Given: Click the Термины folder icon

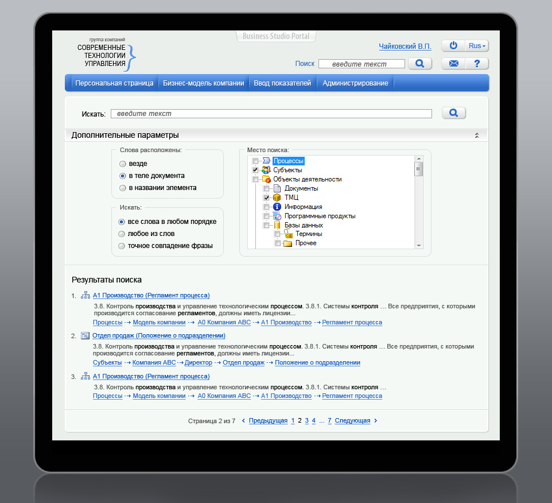Looking at the screenshot, I should [x=288, y=234].
